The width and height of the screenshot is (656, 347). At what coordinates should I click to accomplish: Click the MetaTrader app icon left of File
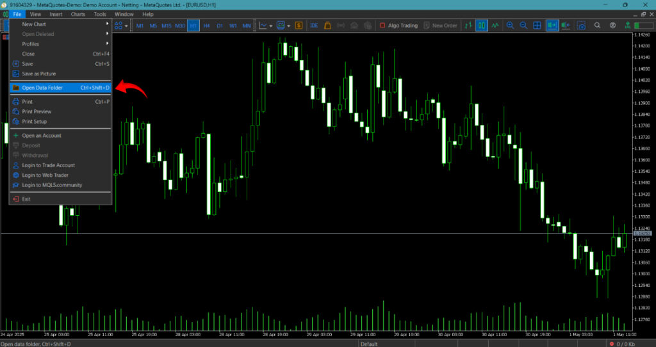(5, 14)
